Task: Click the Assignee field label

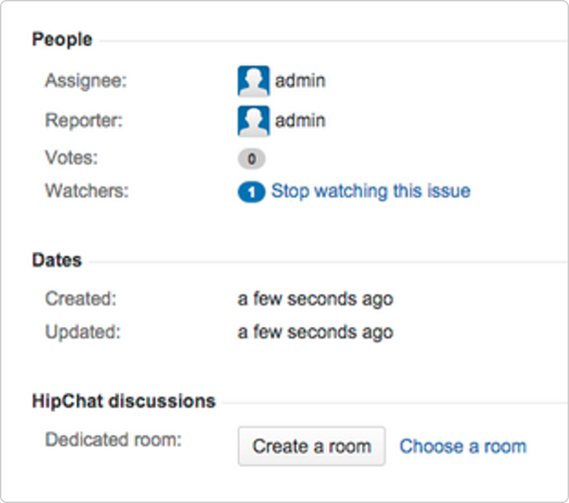Action: [85, 81]
